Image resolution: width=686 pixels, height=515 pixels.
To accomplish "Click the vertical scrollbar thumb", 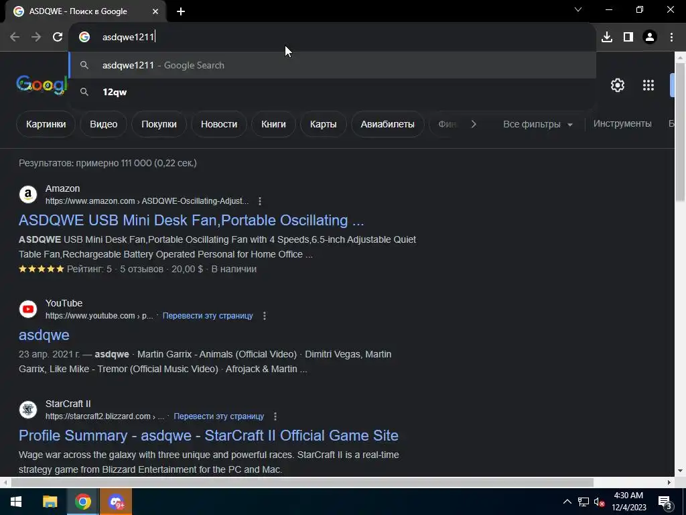I will tap(680, 132).
